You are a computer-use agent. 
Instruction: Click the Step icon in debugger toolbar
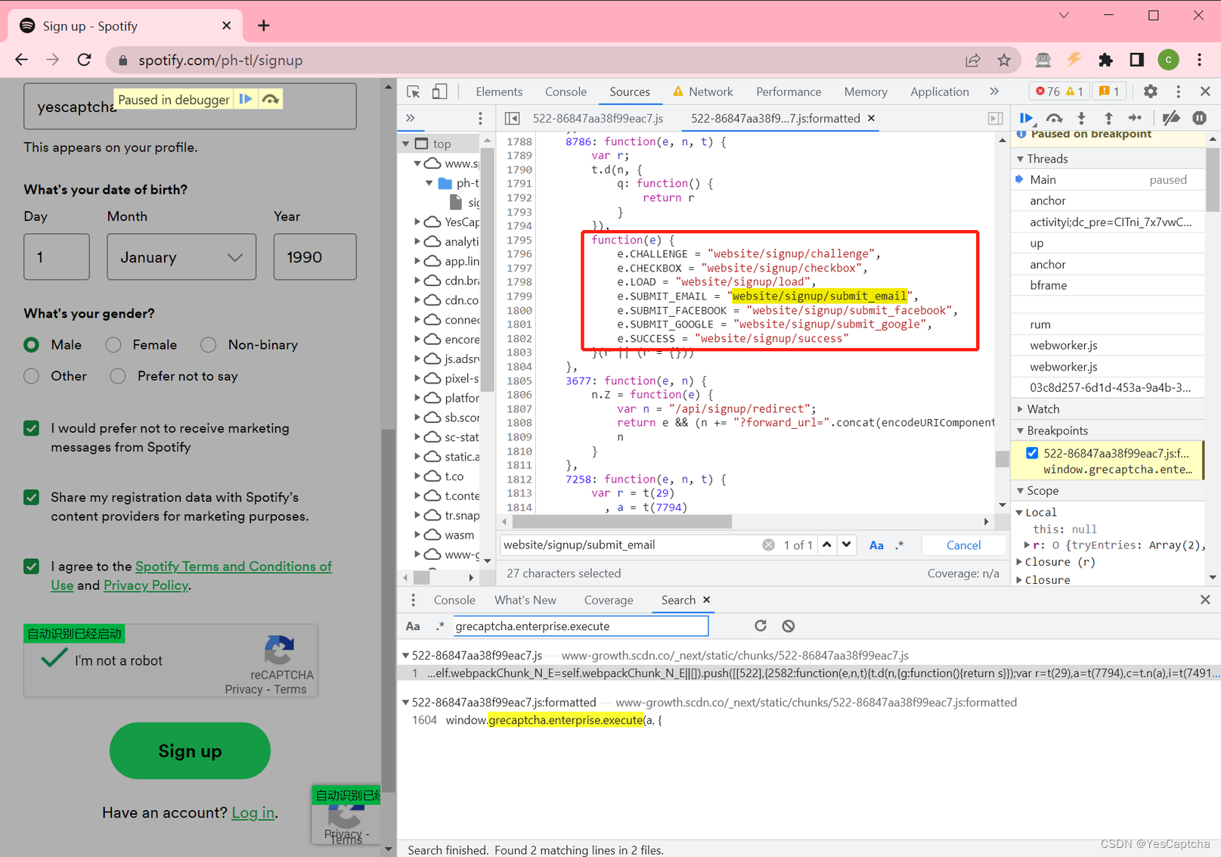pyautogui.click(x=1136, y=118)
